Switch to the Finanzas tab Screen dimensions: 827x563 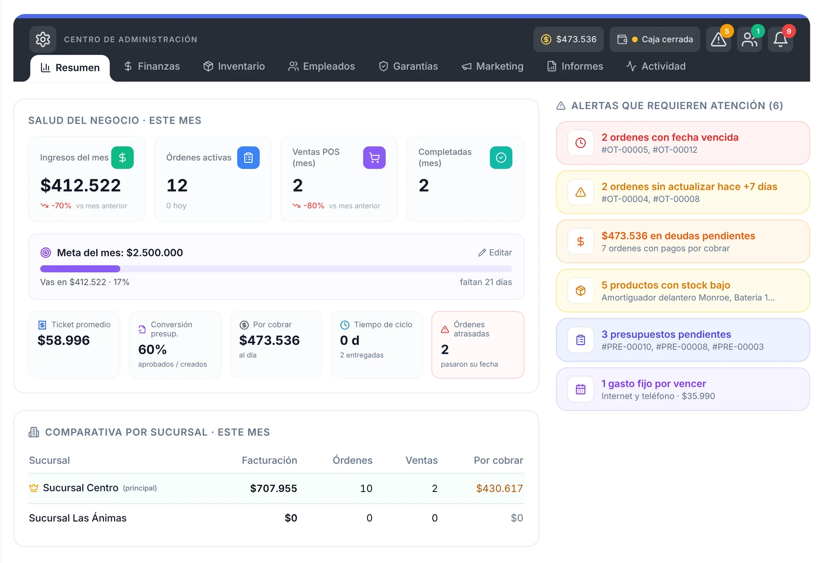point(152,66)
